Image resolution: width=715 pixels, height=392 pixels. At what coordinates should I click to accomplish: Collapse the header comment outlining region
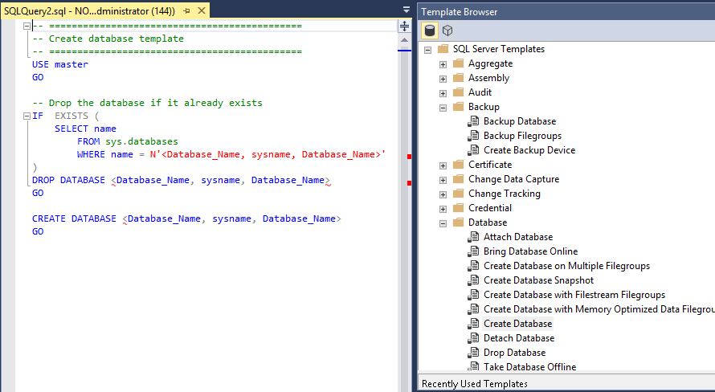[27, 26]
